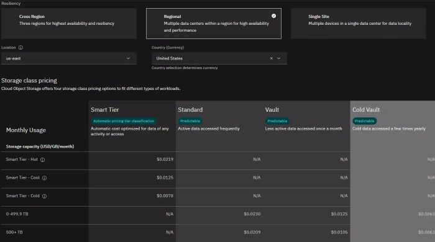Click the 0-499.9 TB row label
The height and width of the screenshot is (242, 435).
(x=17, y=213)
